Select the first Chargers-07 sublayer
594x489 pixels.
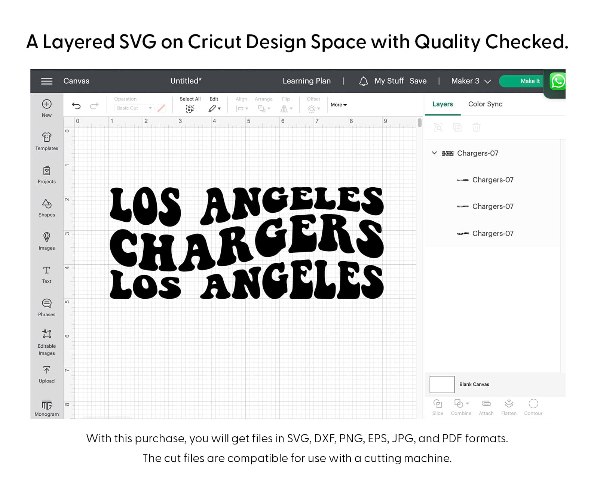pyautogui.click(x=492, y=180)
